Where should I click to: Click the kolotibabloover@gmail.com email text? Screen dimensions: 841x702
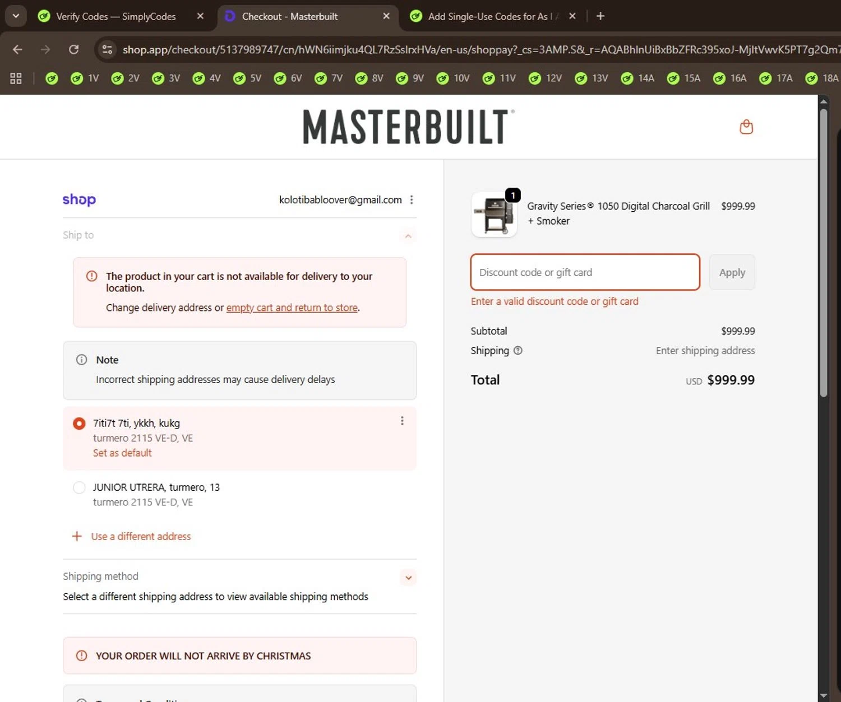point(340,200)
